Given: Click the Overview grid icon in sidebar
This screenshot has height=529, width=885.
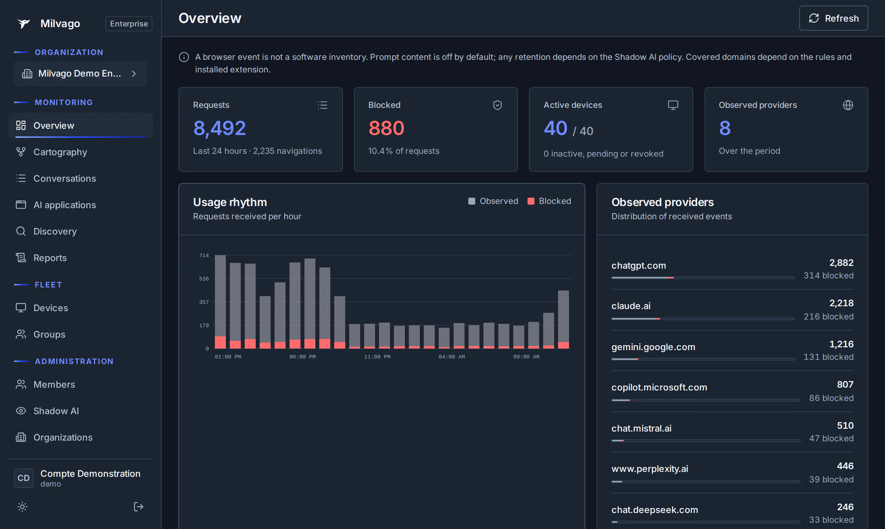Looking at the screenshot, I should [x=21, y=126].
